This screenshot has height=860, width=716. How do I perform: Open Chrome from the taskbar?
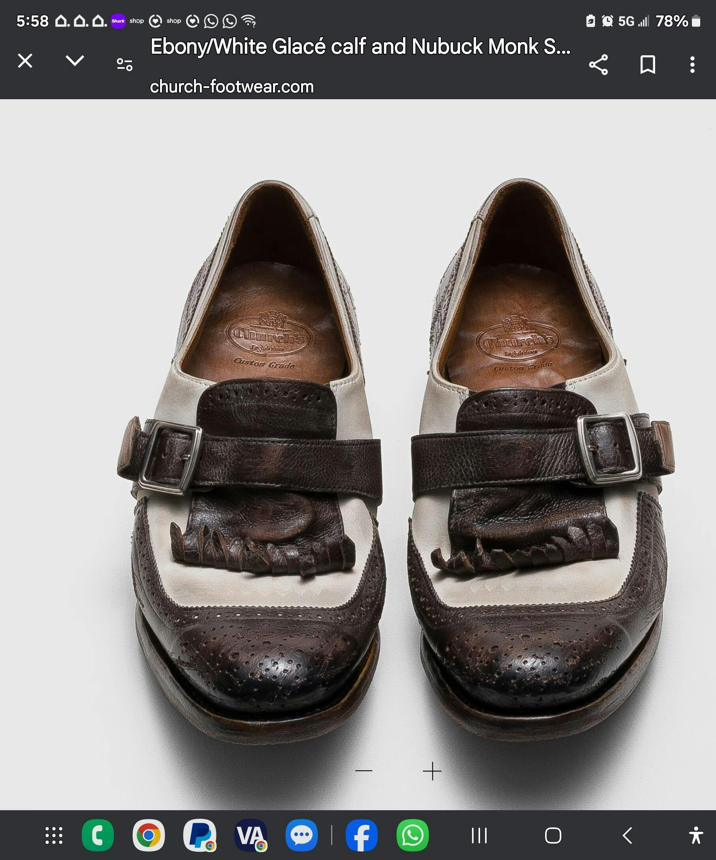[x=149, y=835]
